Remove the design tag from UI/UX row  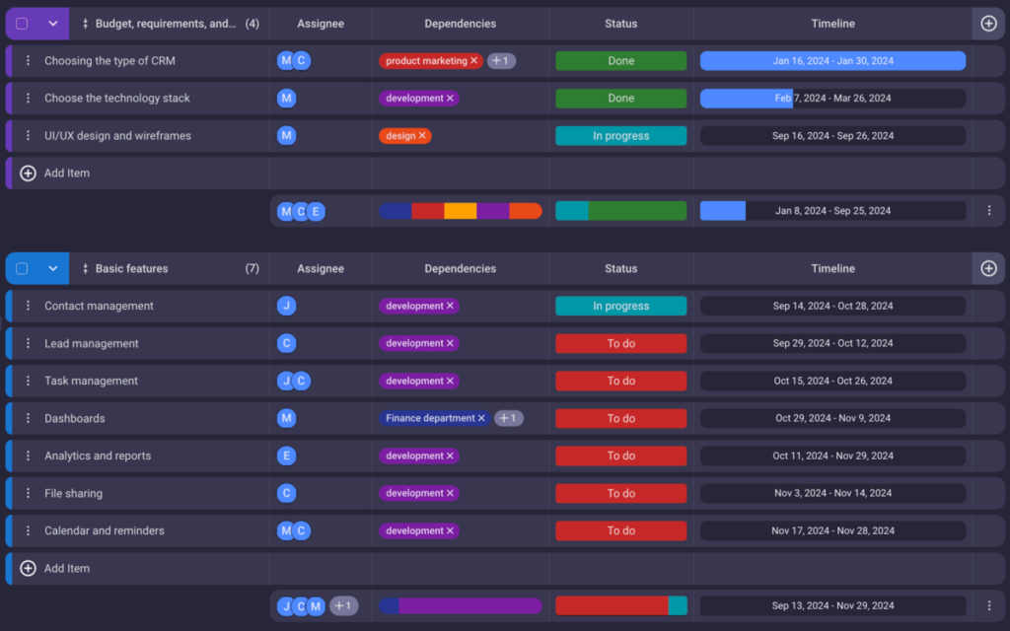click(x=422, y=136)
